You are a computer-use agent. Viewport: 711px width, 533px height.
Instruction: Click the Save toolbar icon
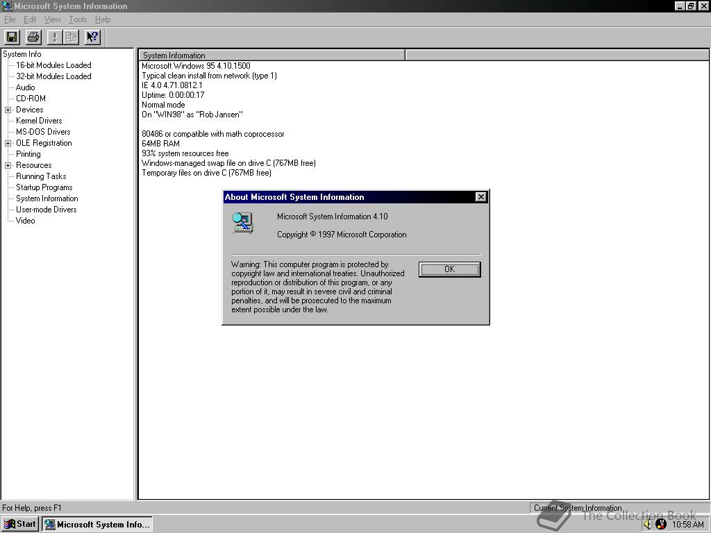(x=12, y=37)
